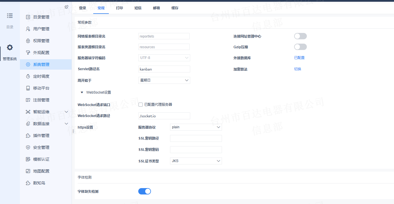Disable 字体缺失检测 switch
Screen dimensions: 394x204
[x=145, y=191]
